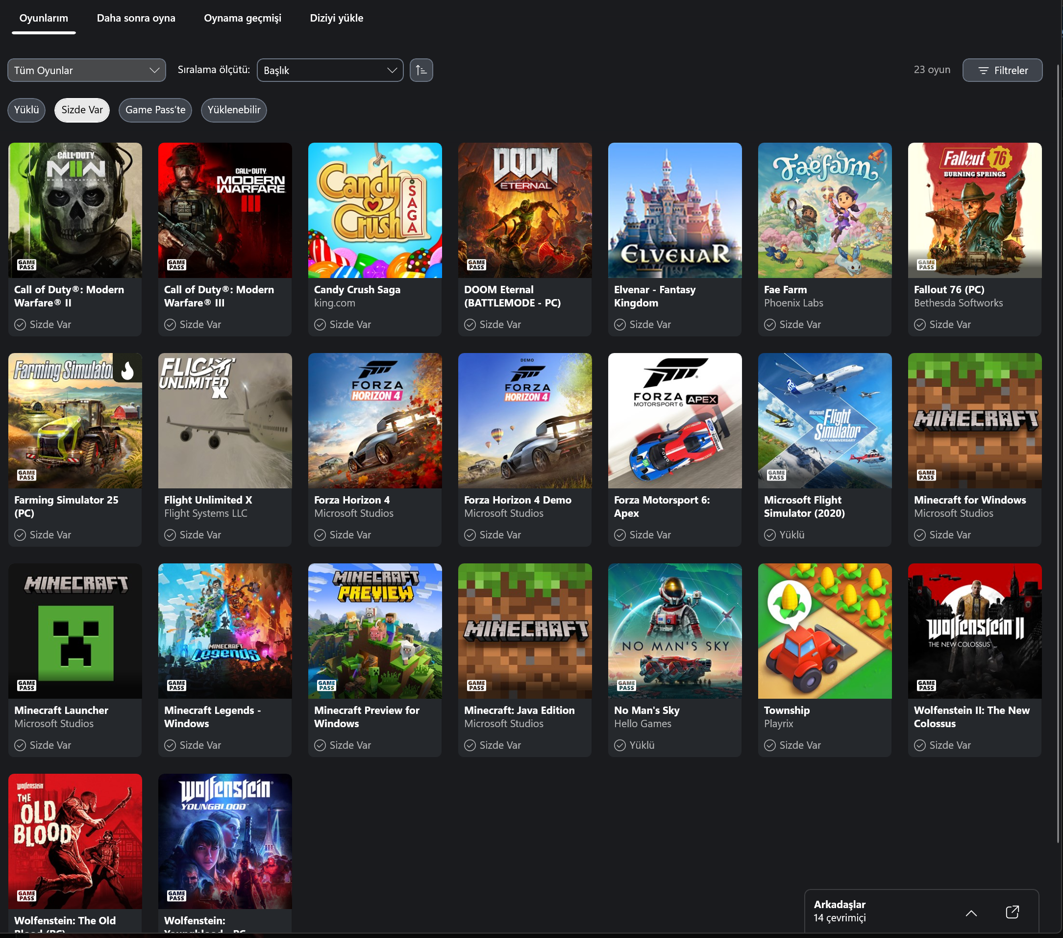Viewport: 1063px width, 938px height.
Task: Click the 'Flight Systems LLC' publisher text
Action: 205,513
